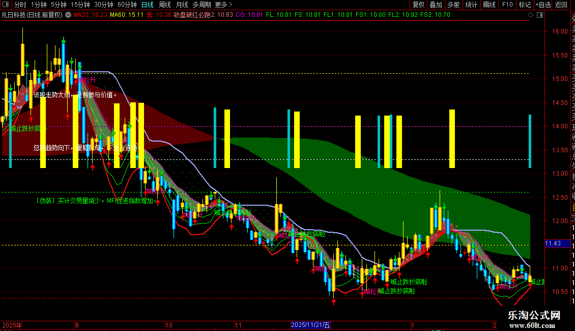Image resolution: width=575 pixels, height=331 pixels.
Task: Select the 15分钟 period tab
Action: (x=80, y=5)
